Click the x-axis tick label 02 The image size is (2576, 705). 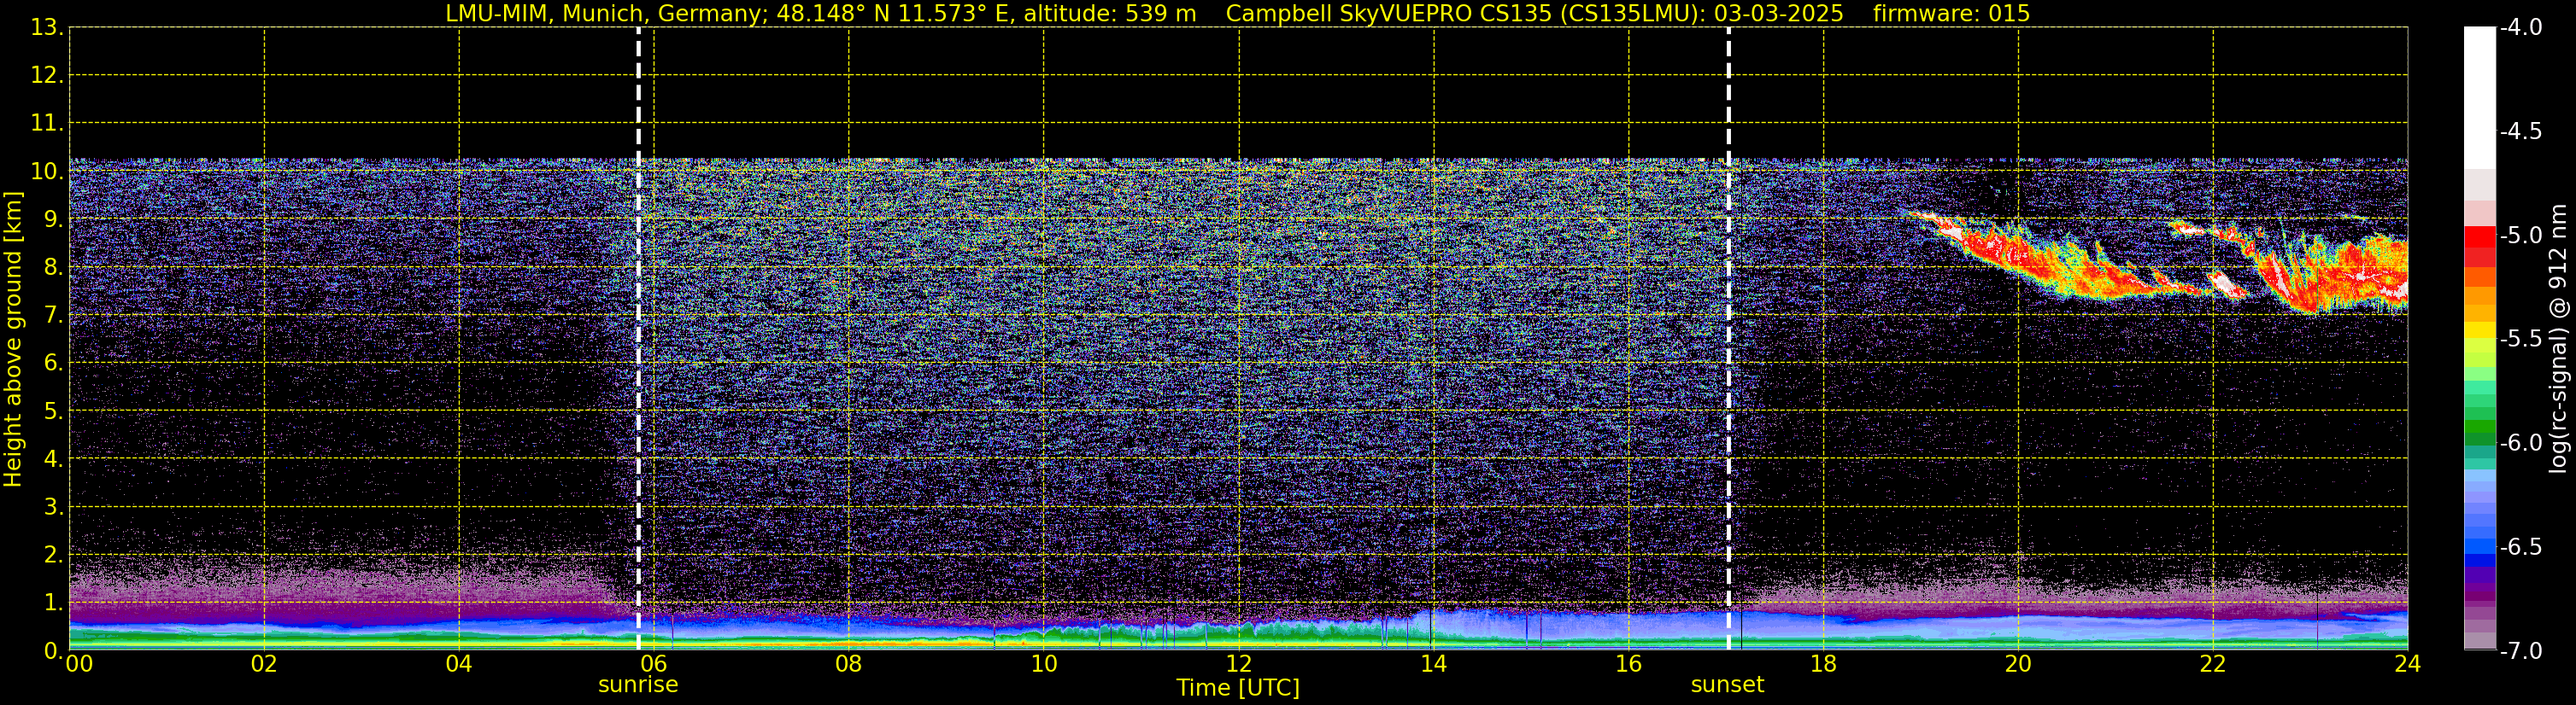point(264,665)
